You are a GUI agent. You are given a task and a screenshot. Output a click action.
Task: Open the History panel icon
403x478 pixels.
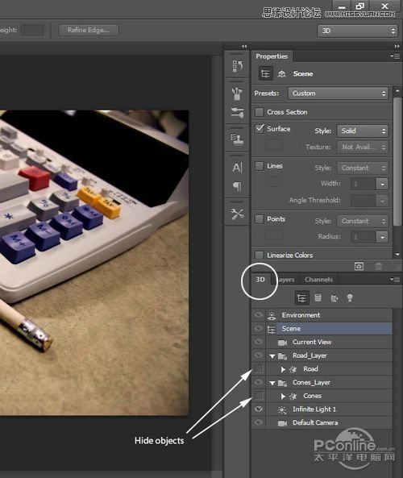click(237, 65)
